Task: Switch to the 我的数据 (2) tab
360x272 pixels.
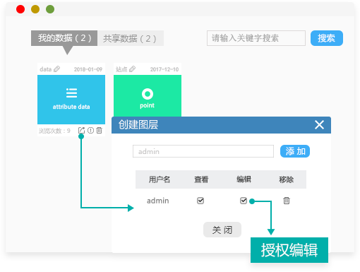Action: [64, 38]
